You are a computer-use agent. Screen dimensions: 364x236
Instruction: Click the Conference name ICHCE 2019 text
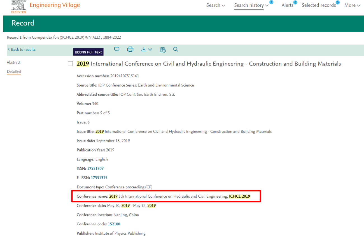[x=164, y=196]
